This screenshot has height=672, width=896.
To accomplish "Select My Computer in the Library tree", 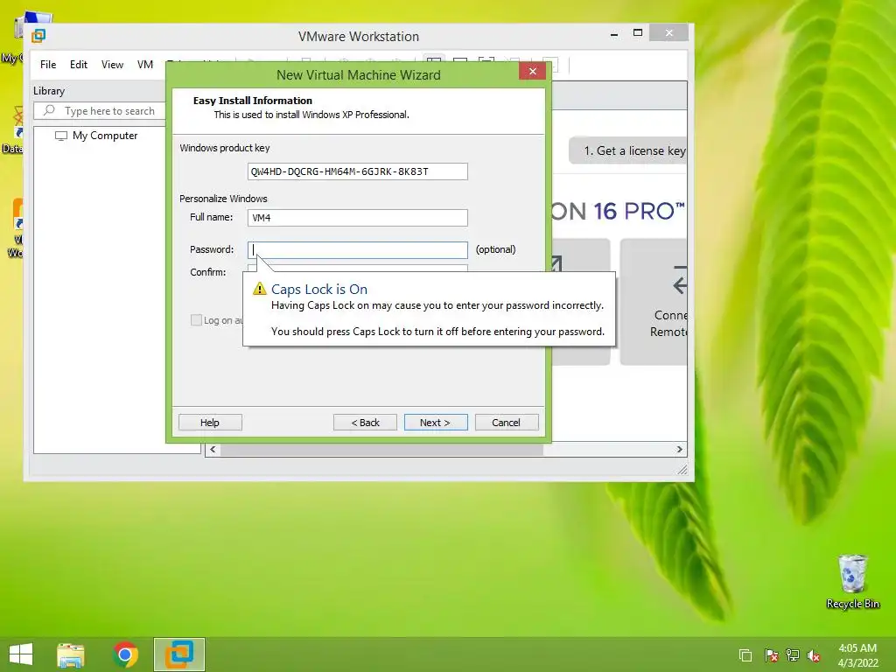I will [x=105, y=136].
